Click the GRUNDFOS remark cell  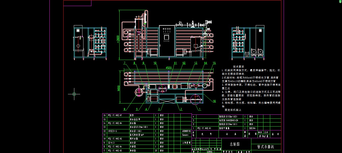point(187,131)
